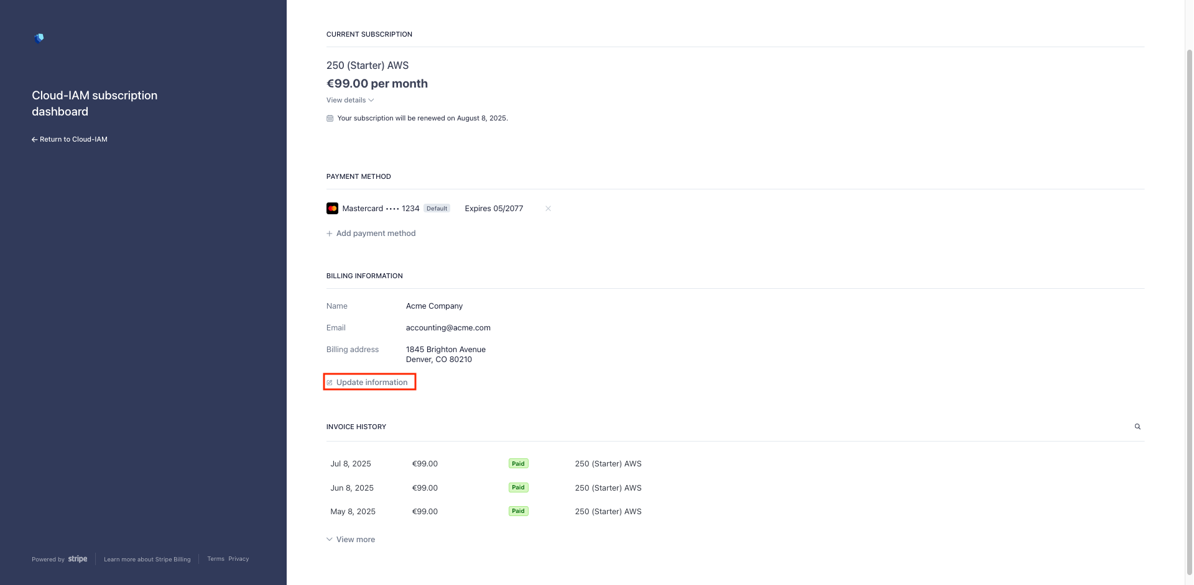
Task: Click the 'Mastercard •••• 1234' card label
Action: pyautogui.click(x=381, y=209)
